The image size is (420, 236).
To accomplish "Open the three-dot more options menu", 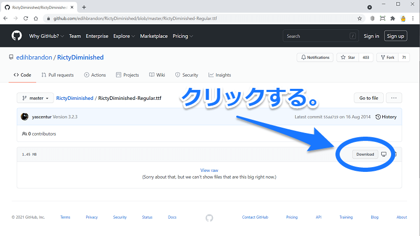I will (394, 98).
